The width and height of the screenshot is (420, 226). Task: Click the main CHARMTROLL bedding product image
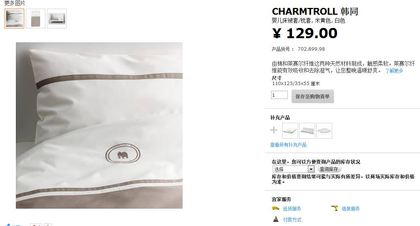click(x=99, y=125)
